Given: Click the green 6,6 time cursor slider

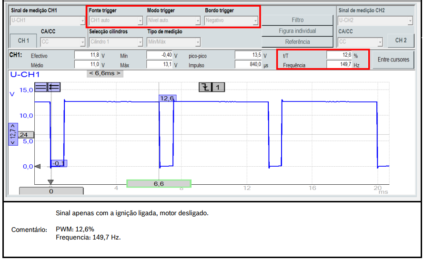Looking at the screenshot, I should (x=159, y=183).
